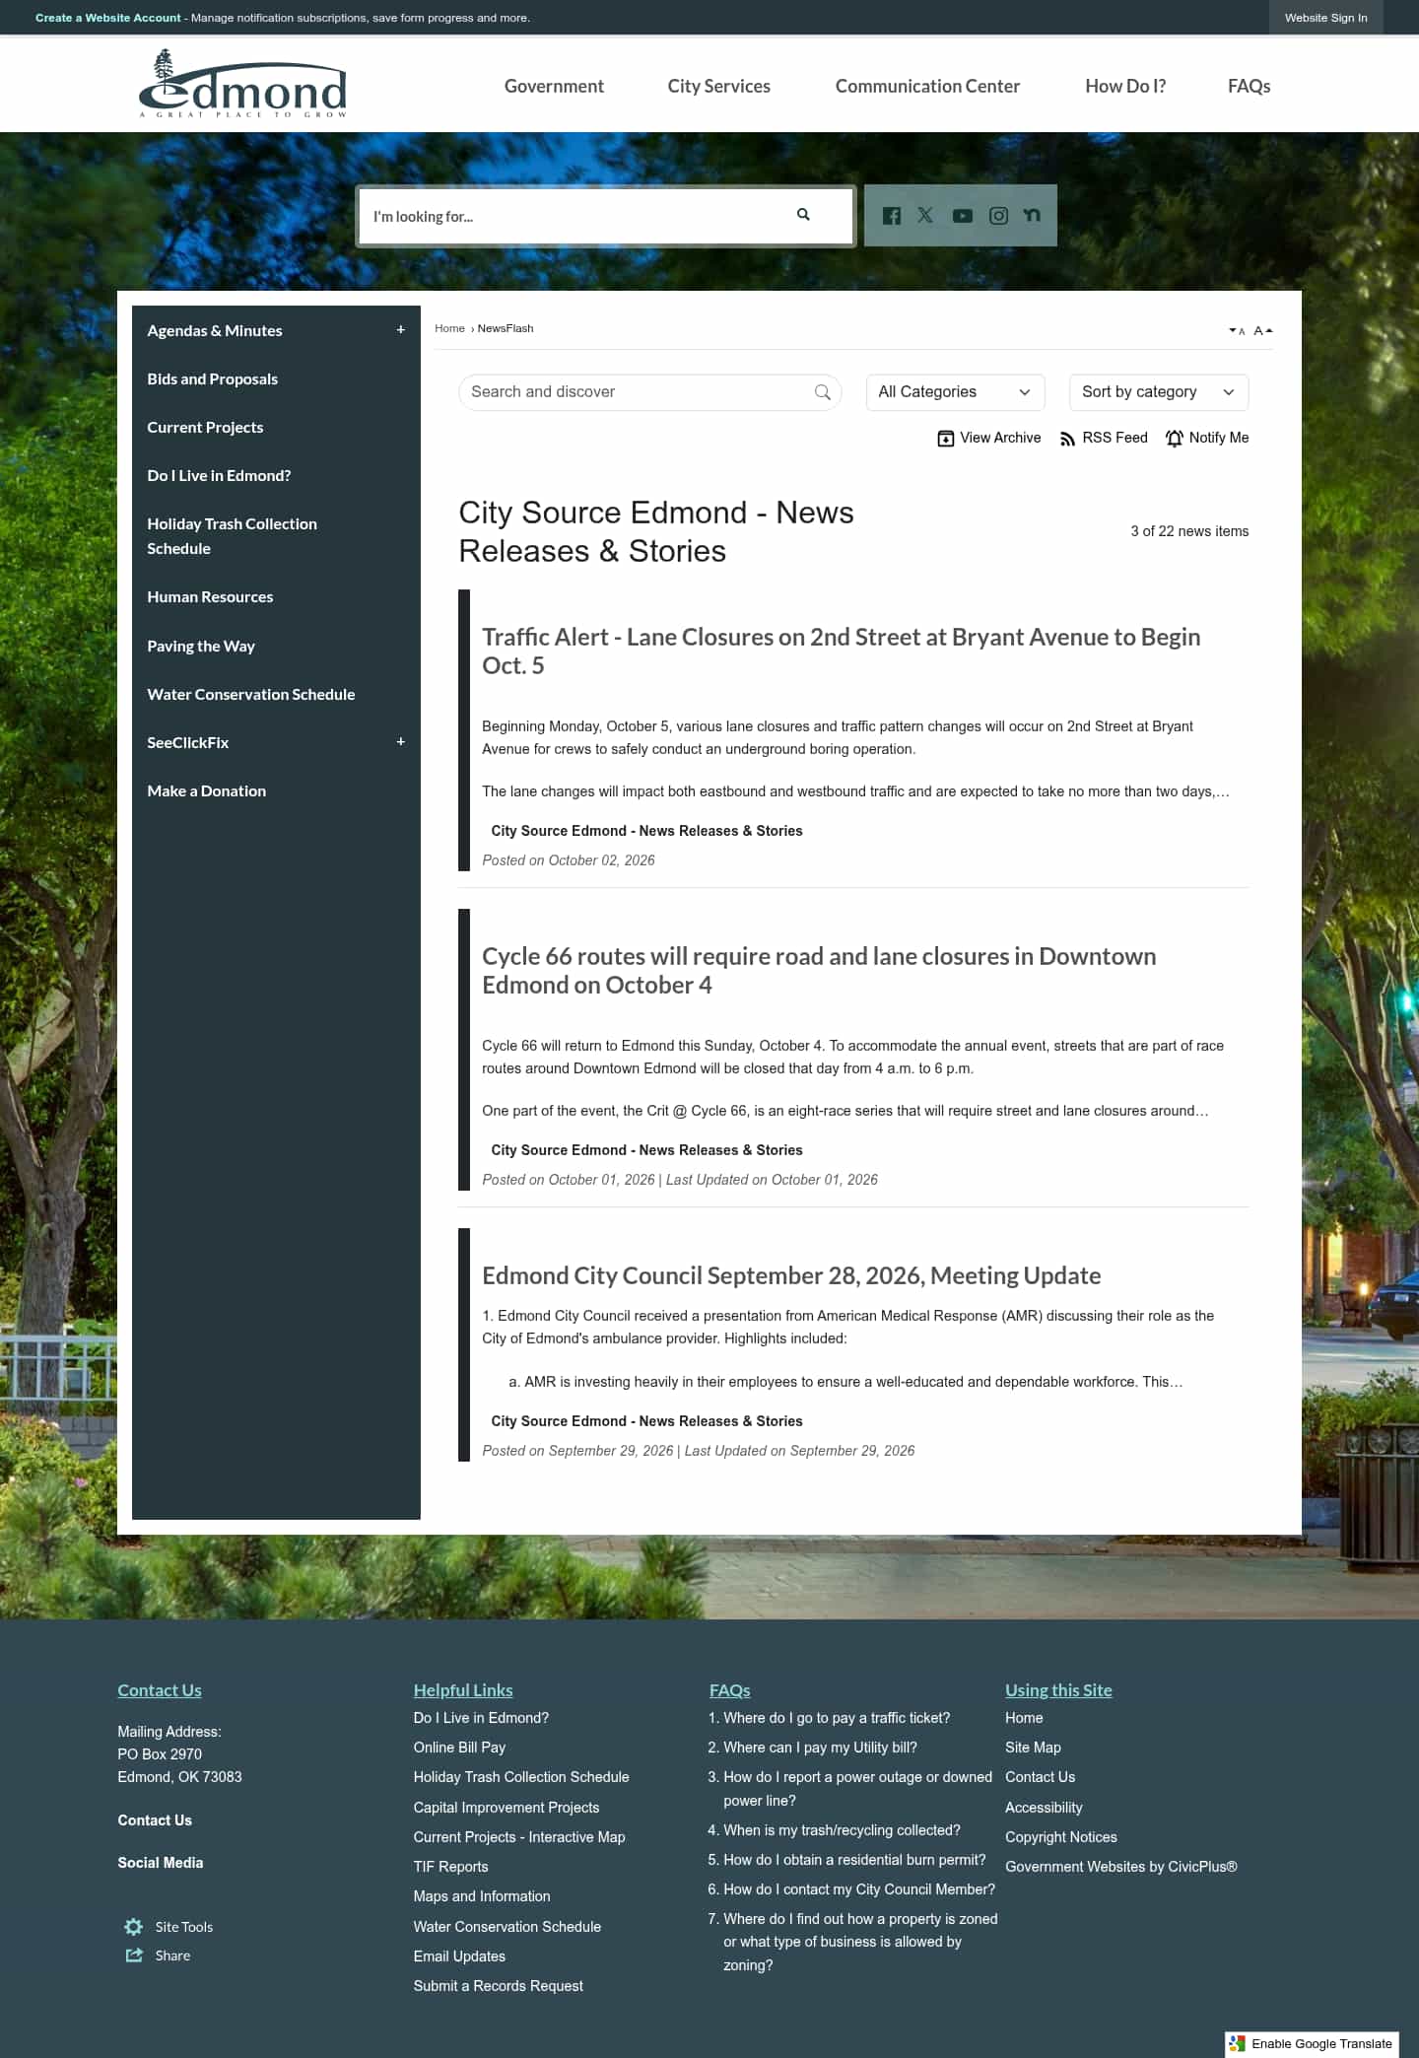The image size is (1419, 2058).
Task: Open the YouTube social icon
Action: tap(963, 216)
